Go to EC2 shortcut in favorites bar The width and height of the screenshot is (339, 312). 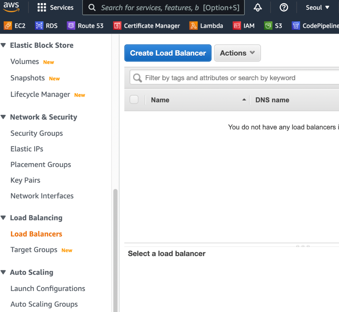point(20,26)
